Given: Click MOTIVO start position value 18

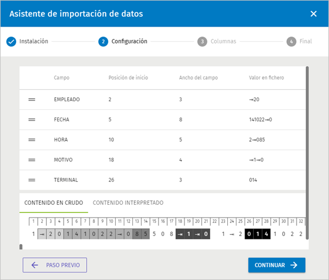Looking at the screenshot, I should coord(111,160).
